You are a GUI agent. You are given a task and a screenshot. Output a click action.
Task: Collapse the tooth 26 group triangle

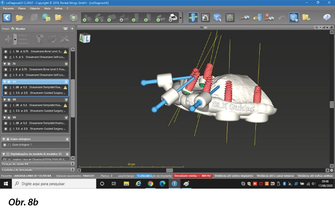click(x=5, y=64)
